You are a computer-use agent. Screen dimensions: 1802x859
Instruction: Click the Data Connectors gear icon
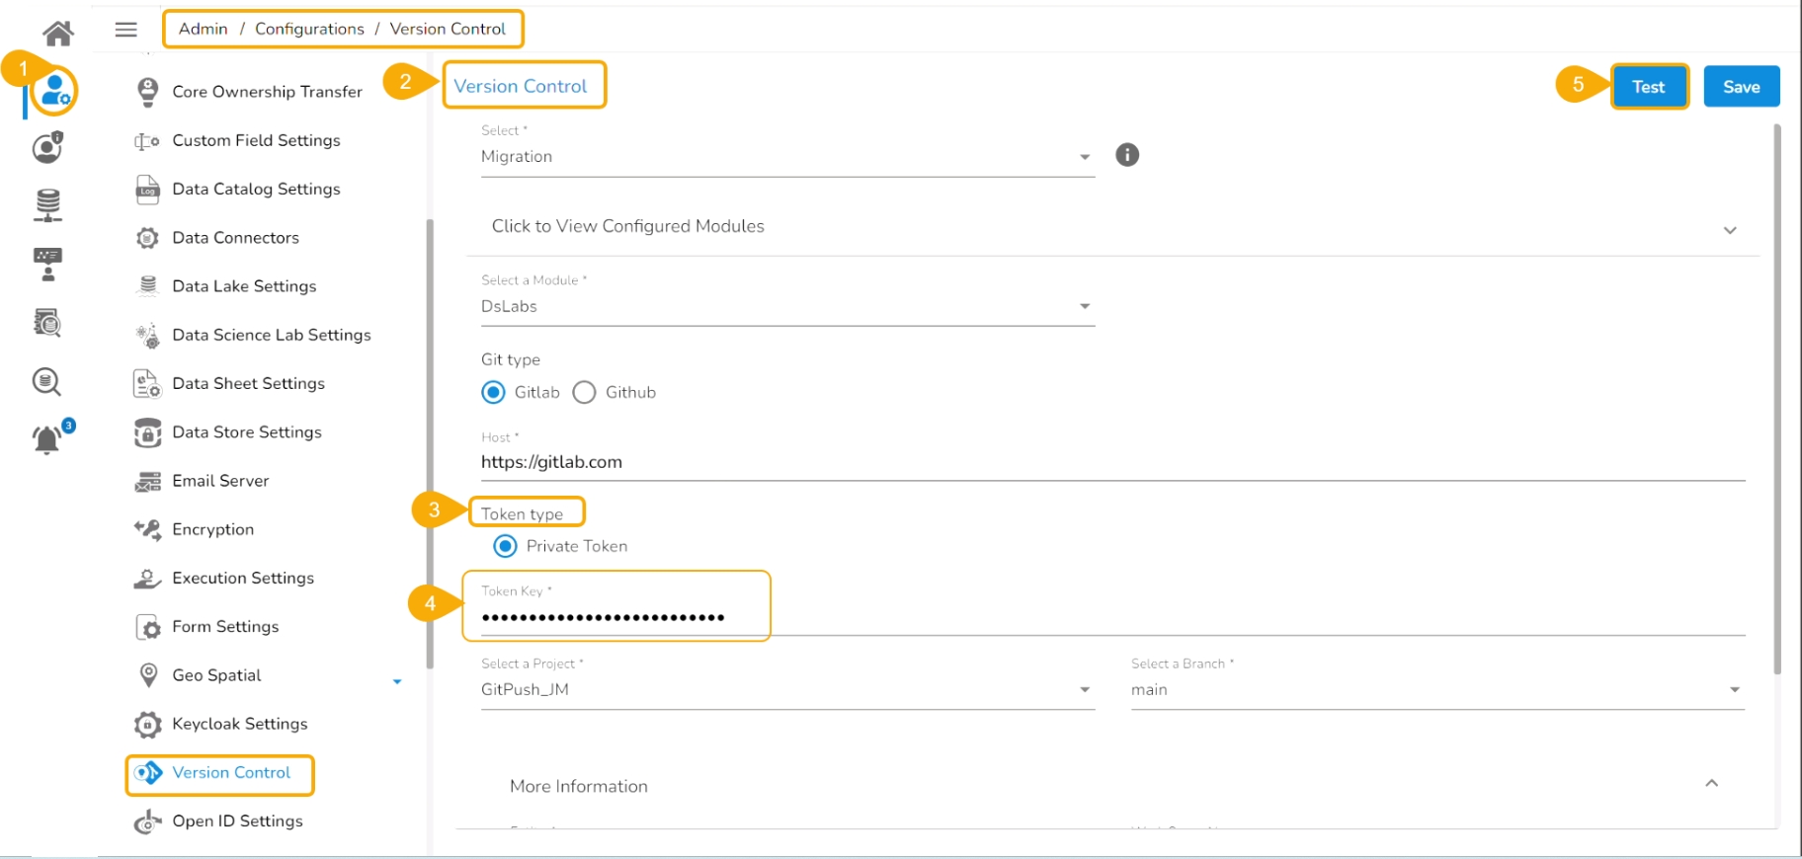point(147,238)
